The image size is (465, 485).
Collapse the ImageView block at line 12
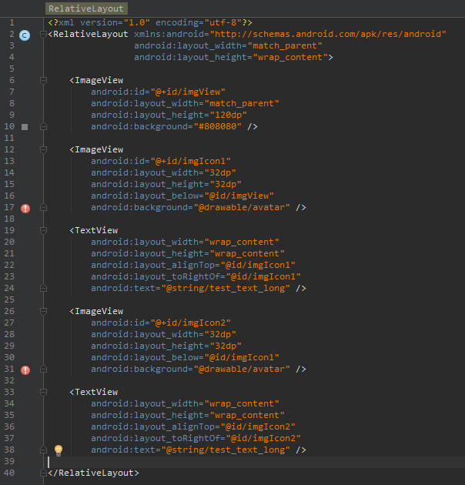pyautogui.click(x=43, y=149)
